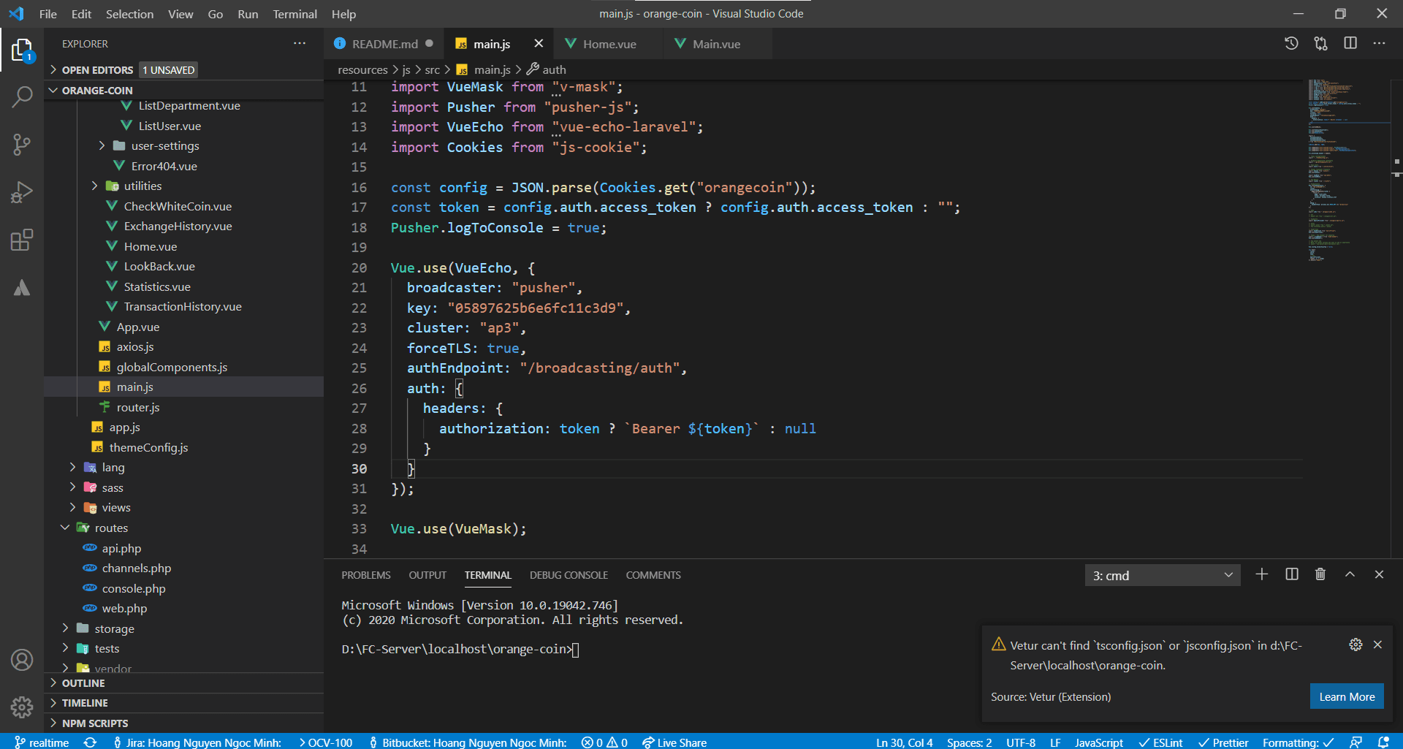The width and height of the screenshot is (1403, 749).
Task: Close the main.js editor tab
Action: click(539, 44)
